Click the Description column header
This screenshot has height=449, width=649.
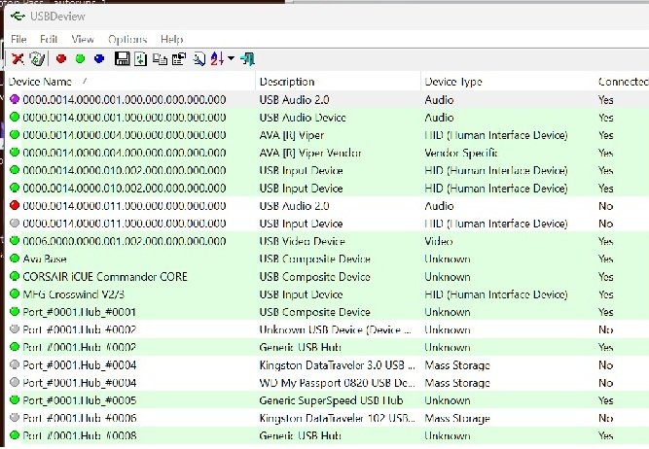288,82
